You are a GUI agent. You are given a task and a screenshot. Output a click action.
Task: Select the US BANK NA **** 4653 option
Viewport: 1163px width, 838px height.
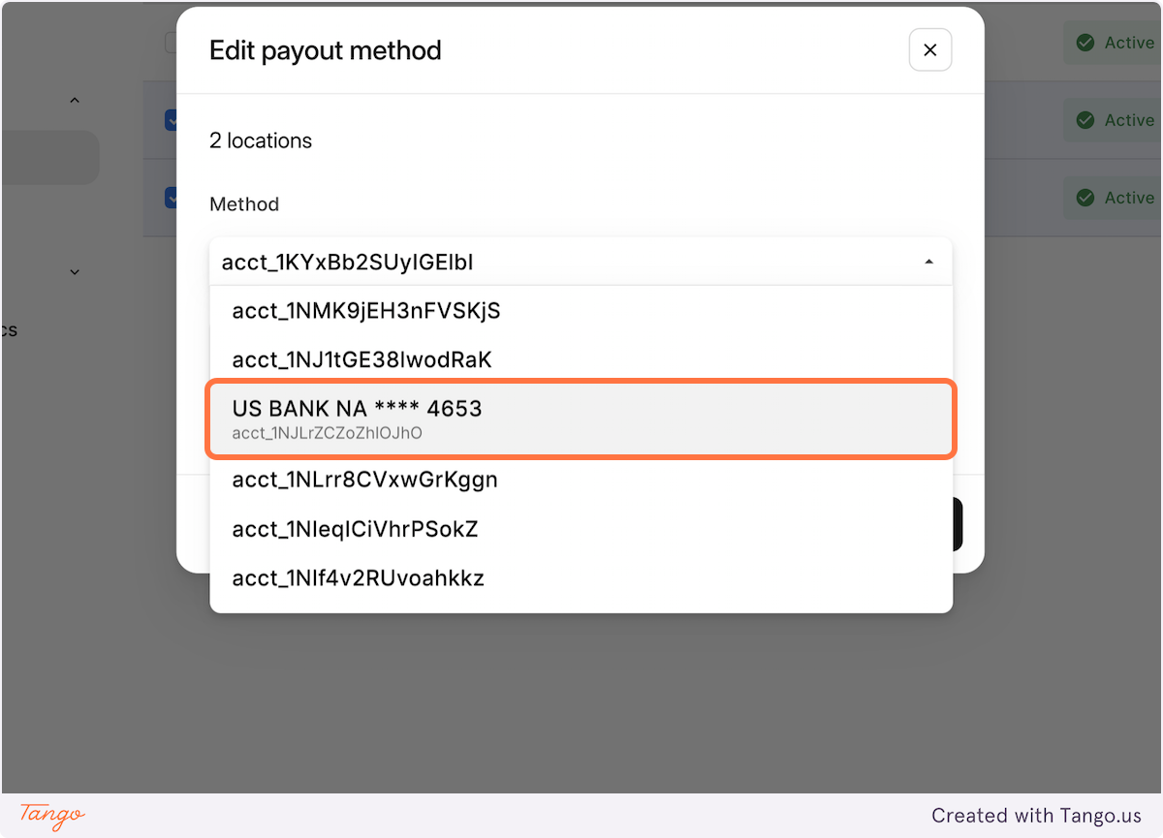click(580, 419)
